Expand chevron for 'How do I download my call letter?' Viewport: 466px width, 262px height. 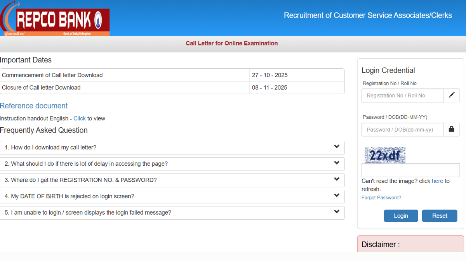336,147
